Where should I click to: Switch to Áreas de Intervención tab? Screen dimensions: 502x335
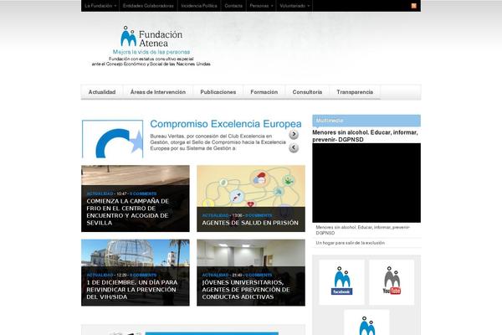(158, 92)
